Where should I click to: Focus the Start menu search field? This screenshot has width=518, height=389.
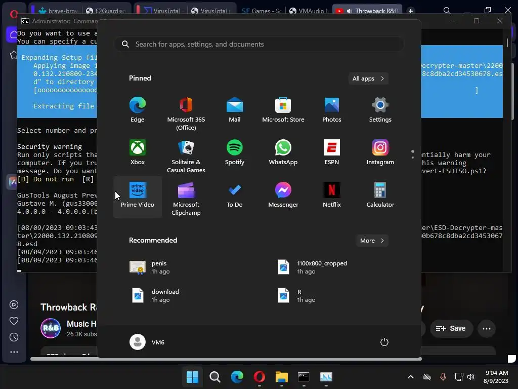click(x=259, y=45)
